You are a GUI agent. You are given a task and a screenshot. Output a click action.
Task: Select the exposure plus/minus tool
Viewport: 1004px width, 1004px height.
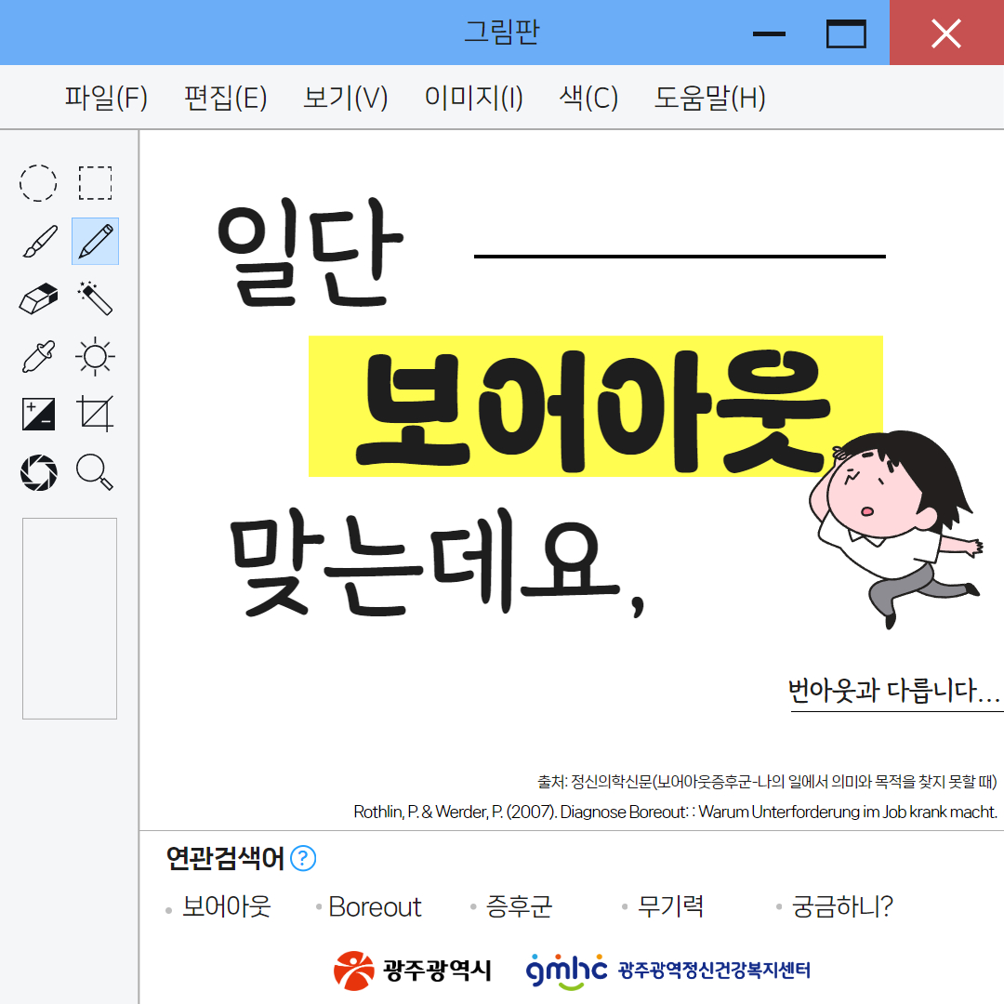pyautogui.click(x=39, y=414)
